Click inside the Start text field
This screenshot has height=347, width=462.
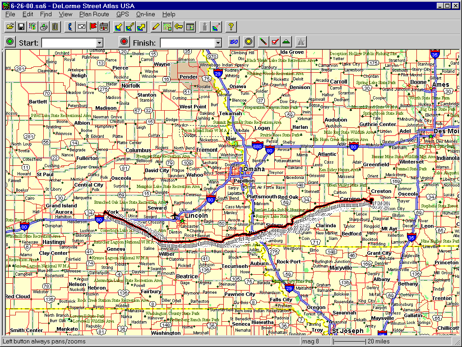(x=69, y=42)
